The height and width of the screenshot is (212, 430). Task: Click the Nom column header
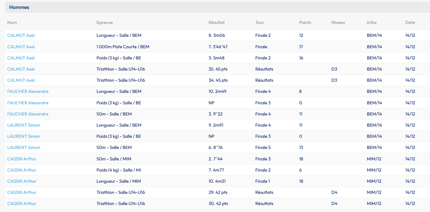tap(12, 23)
